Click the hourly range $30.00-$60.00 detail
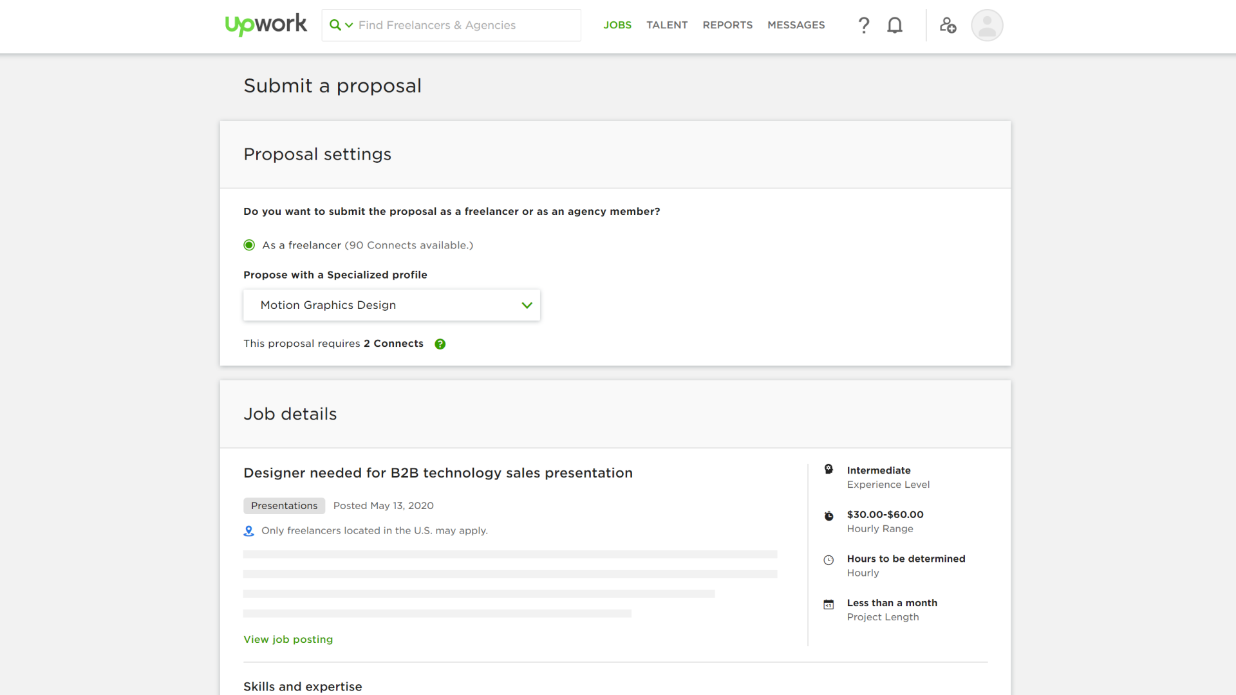Viewport: 1236px width, 695px height. click(x=885, y=514)
